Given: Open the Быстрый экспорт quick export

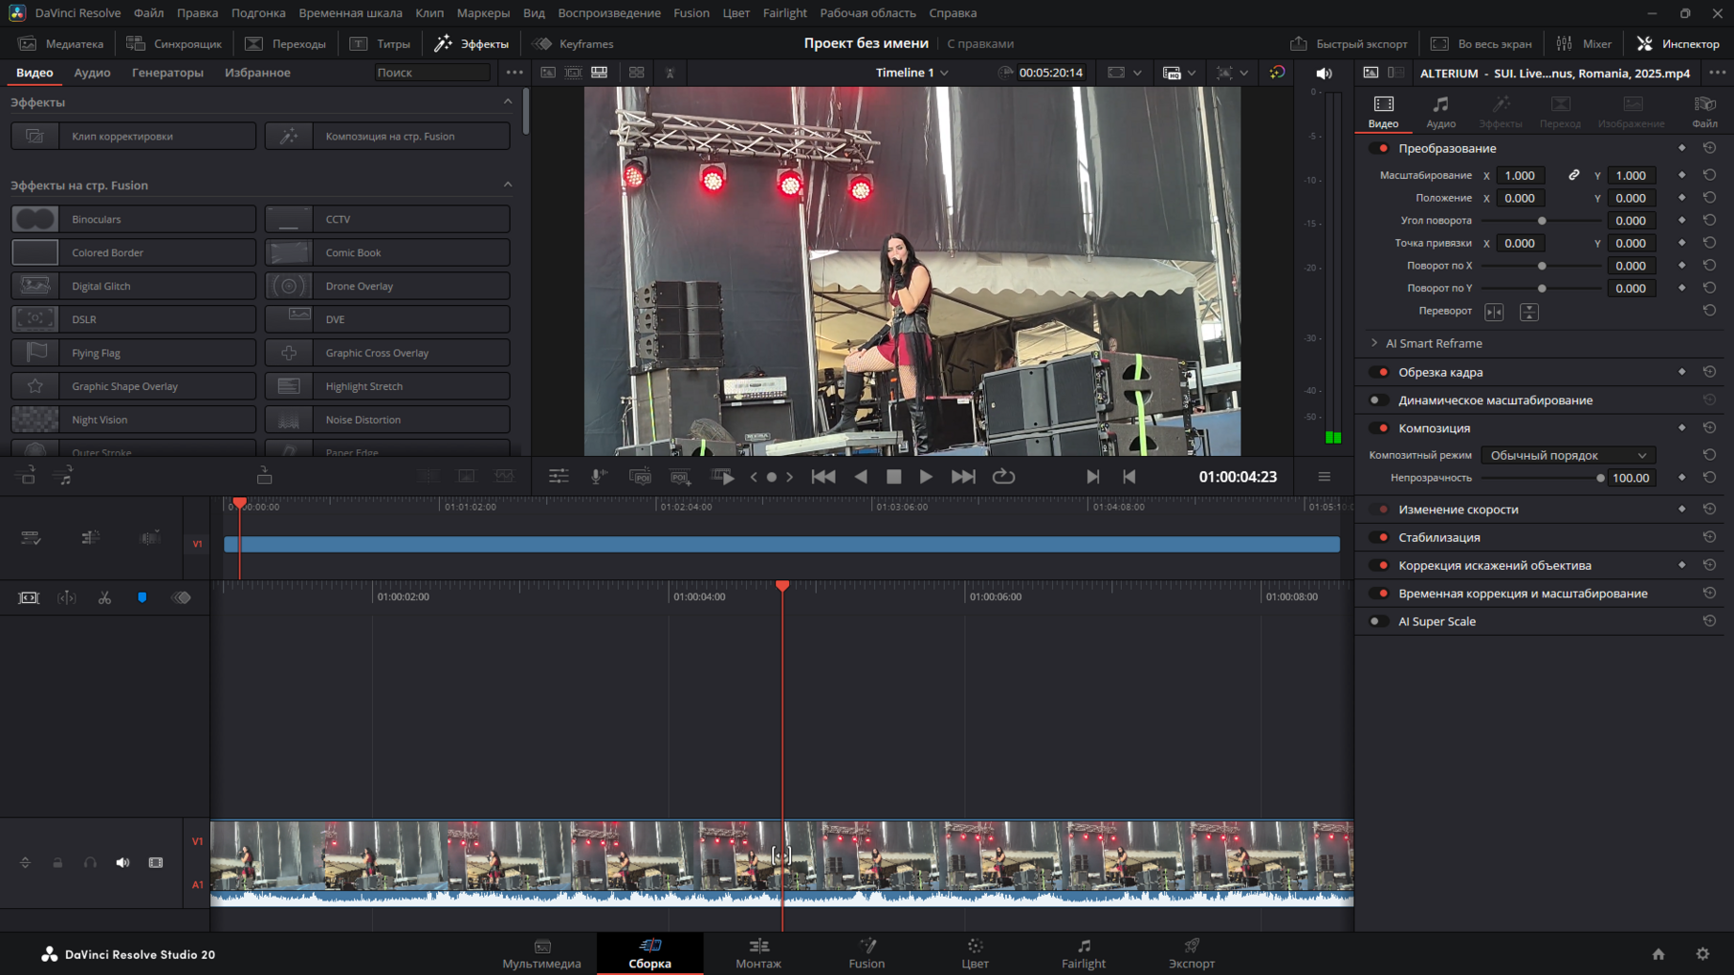Looking at the screenshot, I should point(1349,44).
